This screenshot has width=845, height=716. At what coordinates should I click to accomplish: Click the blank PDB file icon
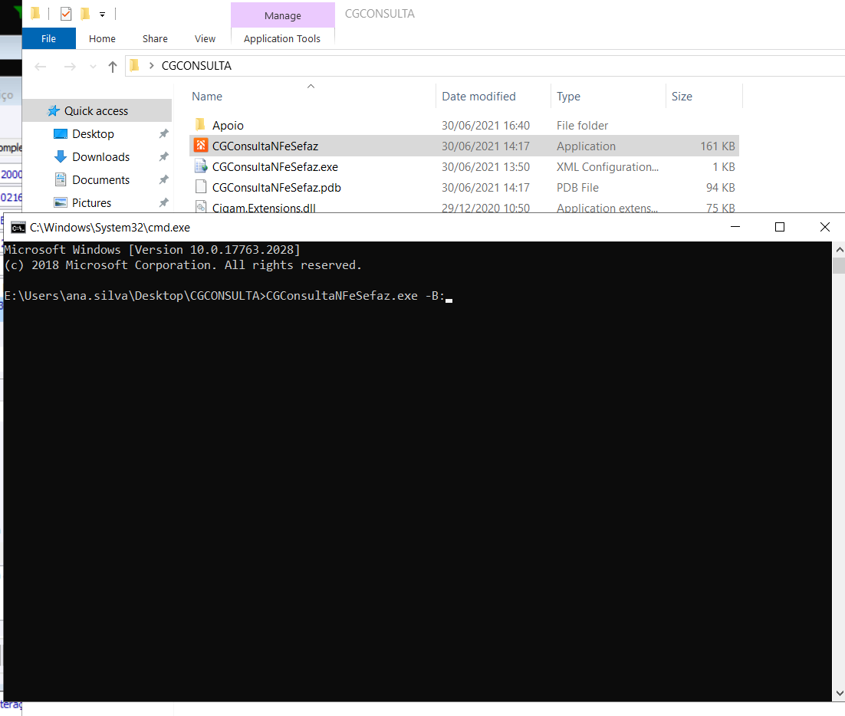pyautogui.click(x=201, y=187)
